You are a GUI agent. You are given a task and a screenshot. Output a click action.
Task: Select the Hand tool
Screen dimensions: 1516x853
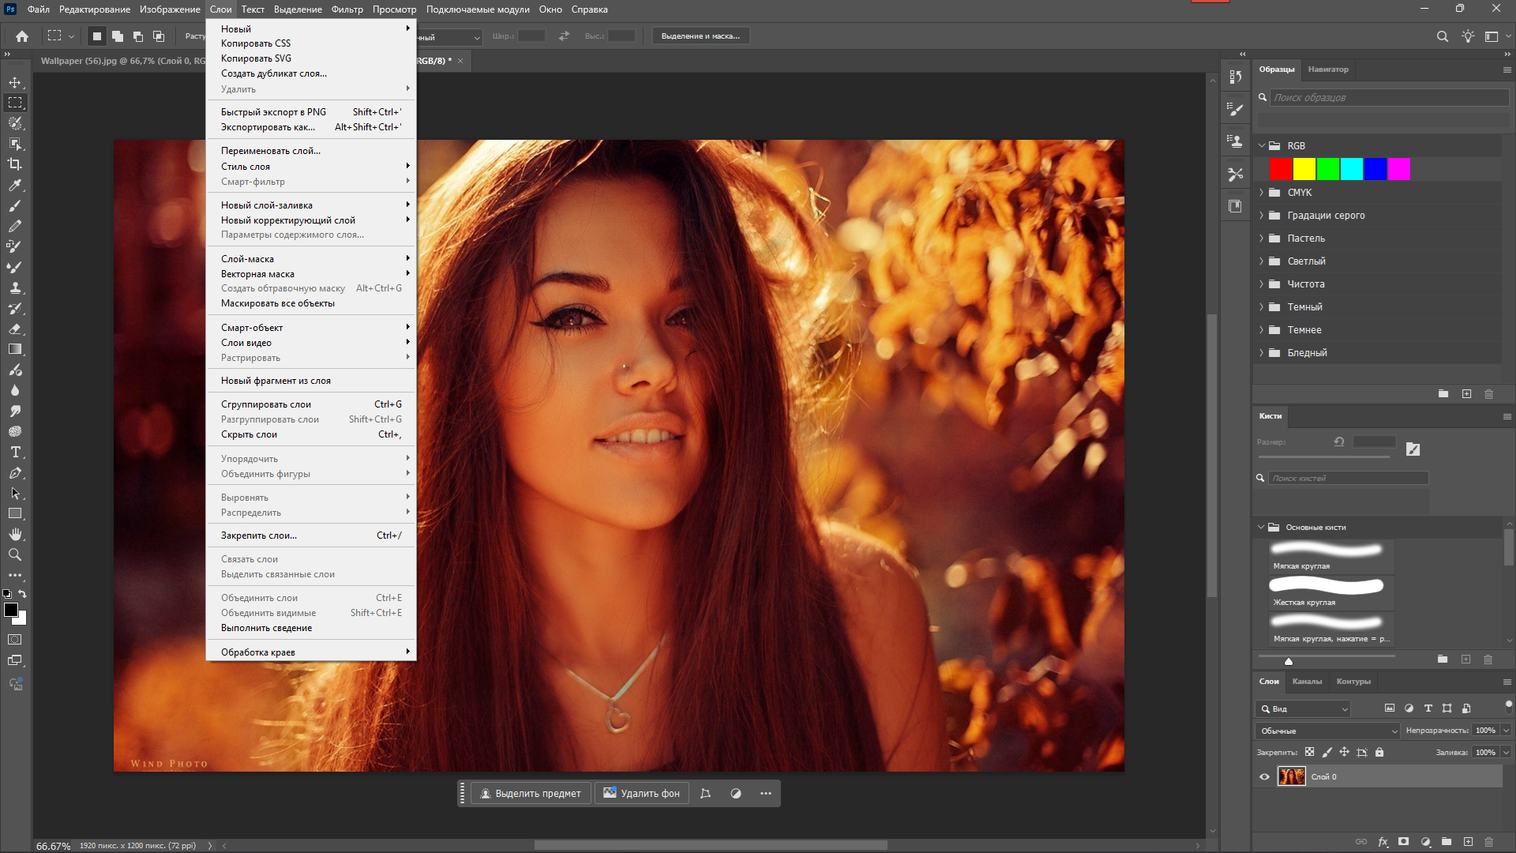(15, 535)
